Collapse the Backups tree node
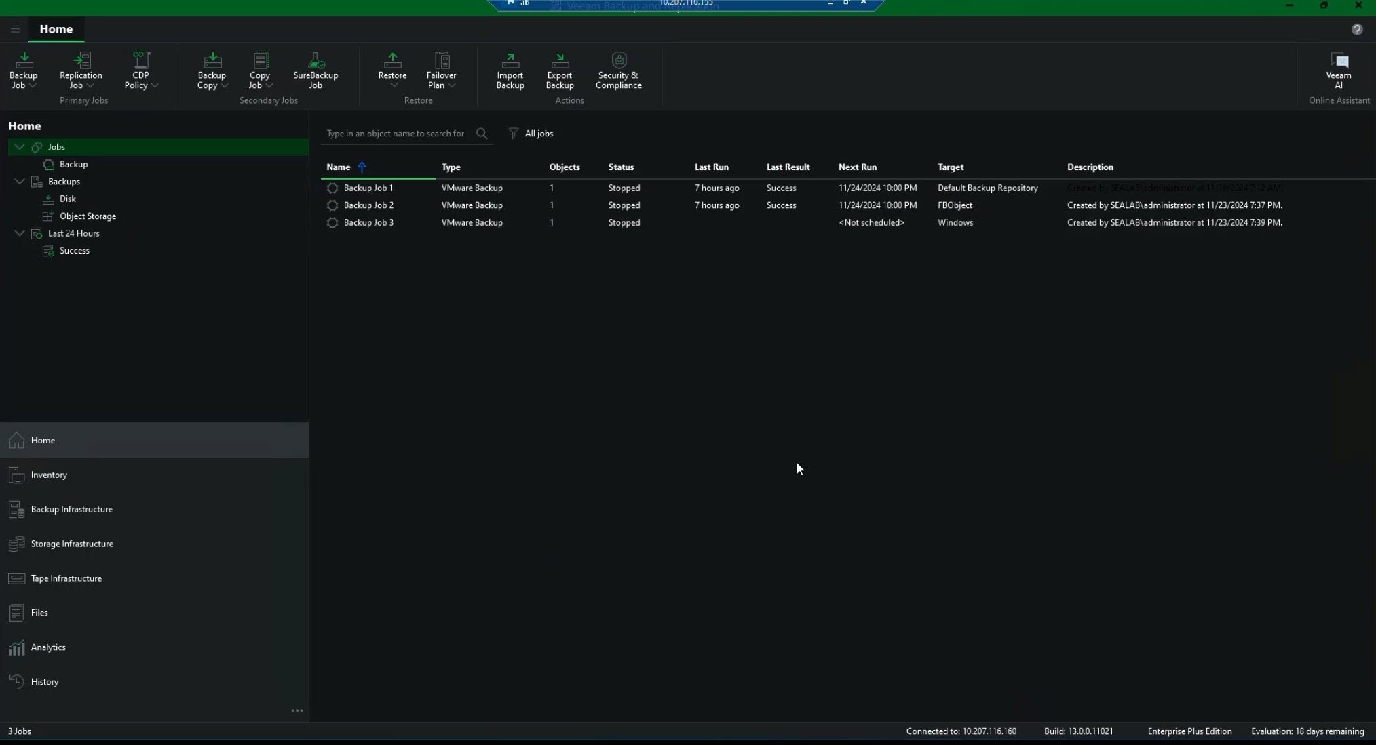 pyautogui.click(x=20, y=181)
